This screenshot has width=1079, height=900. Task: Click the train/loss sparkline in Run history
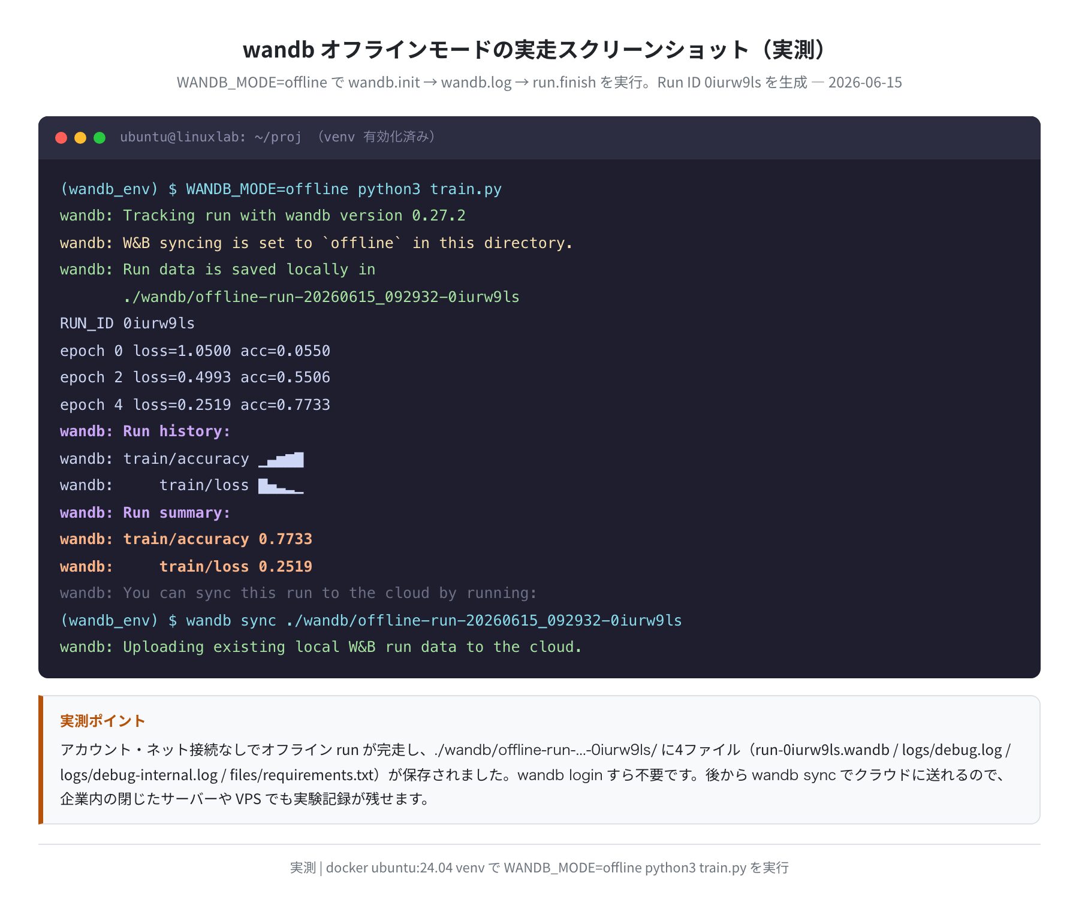[281, 486]
